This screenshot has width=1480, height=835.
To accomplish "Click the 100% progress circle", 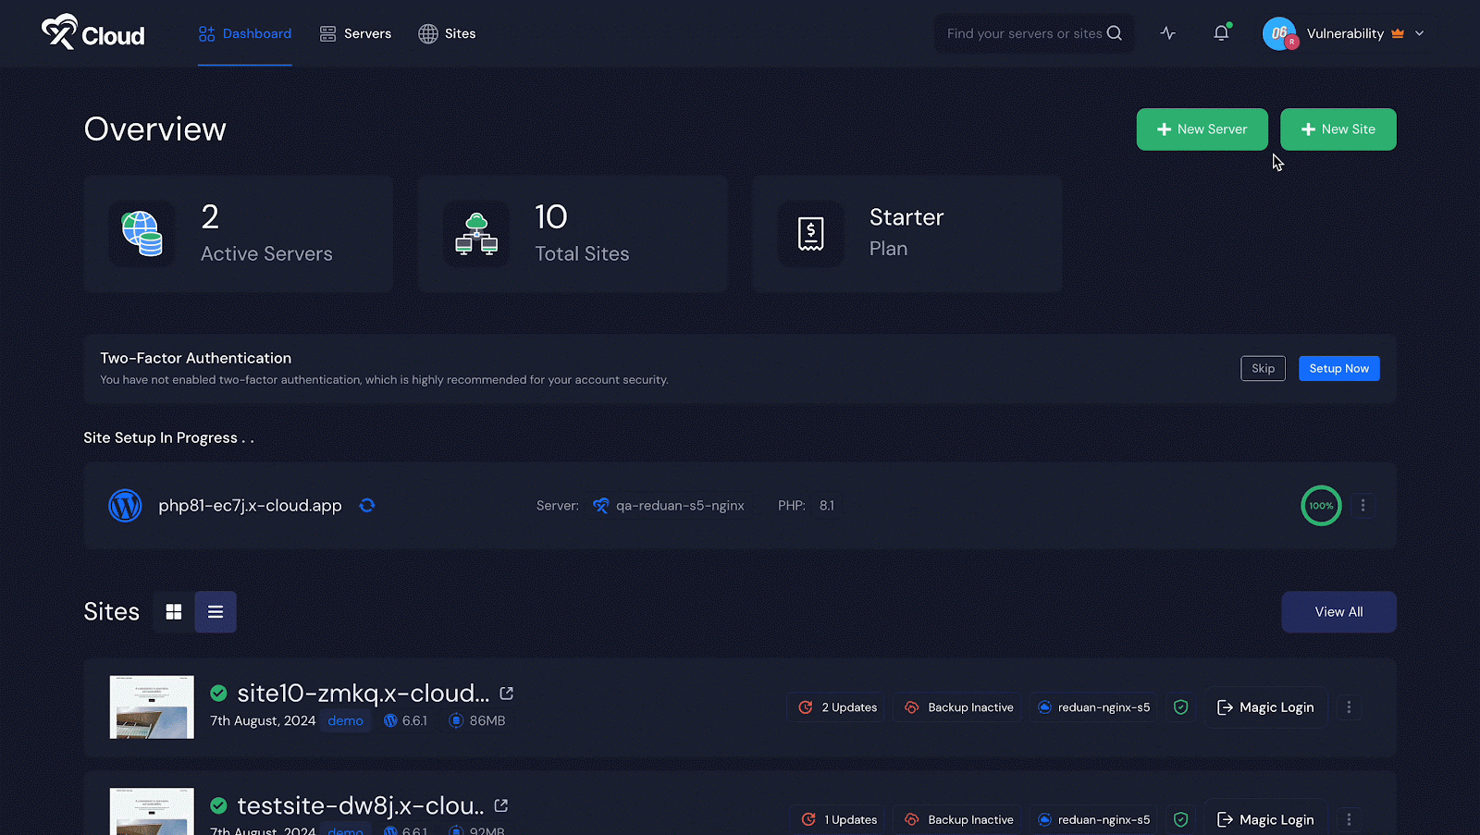I will [1321, 506].
